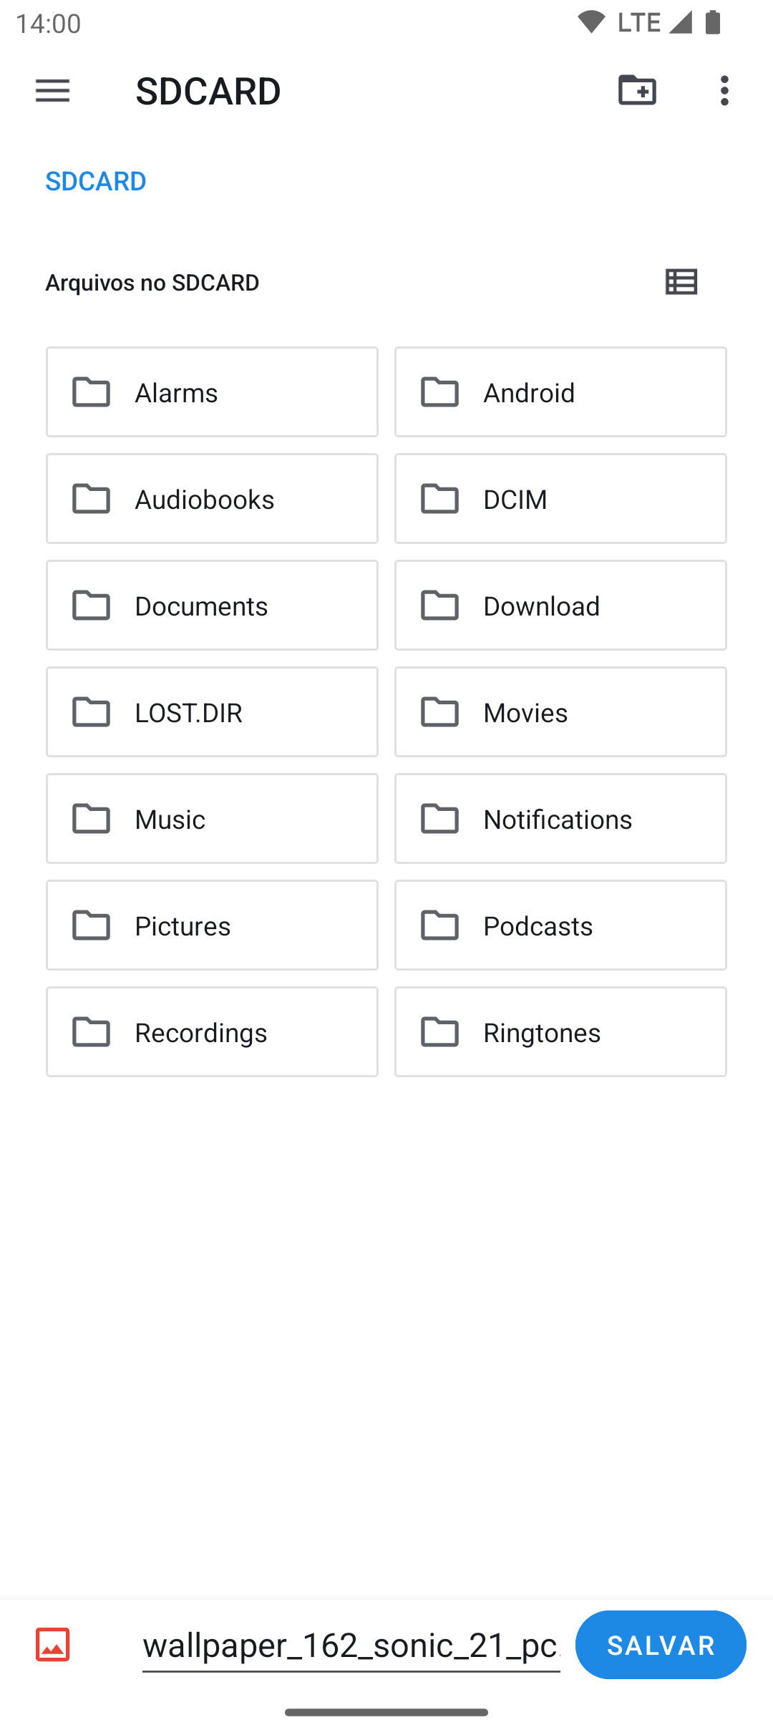Open the Android folder

pyautogui.click(x=560, y=392)
